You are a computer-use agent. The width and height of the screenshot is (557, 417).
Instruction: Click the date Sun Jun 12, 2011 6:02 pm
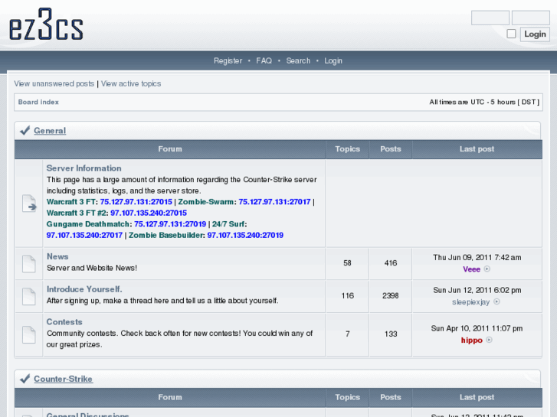(x=477, y=290)
